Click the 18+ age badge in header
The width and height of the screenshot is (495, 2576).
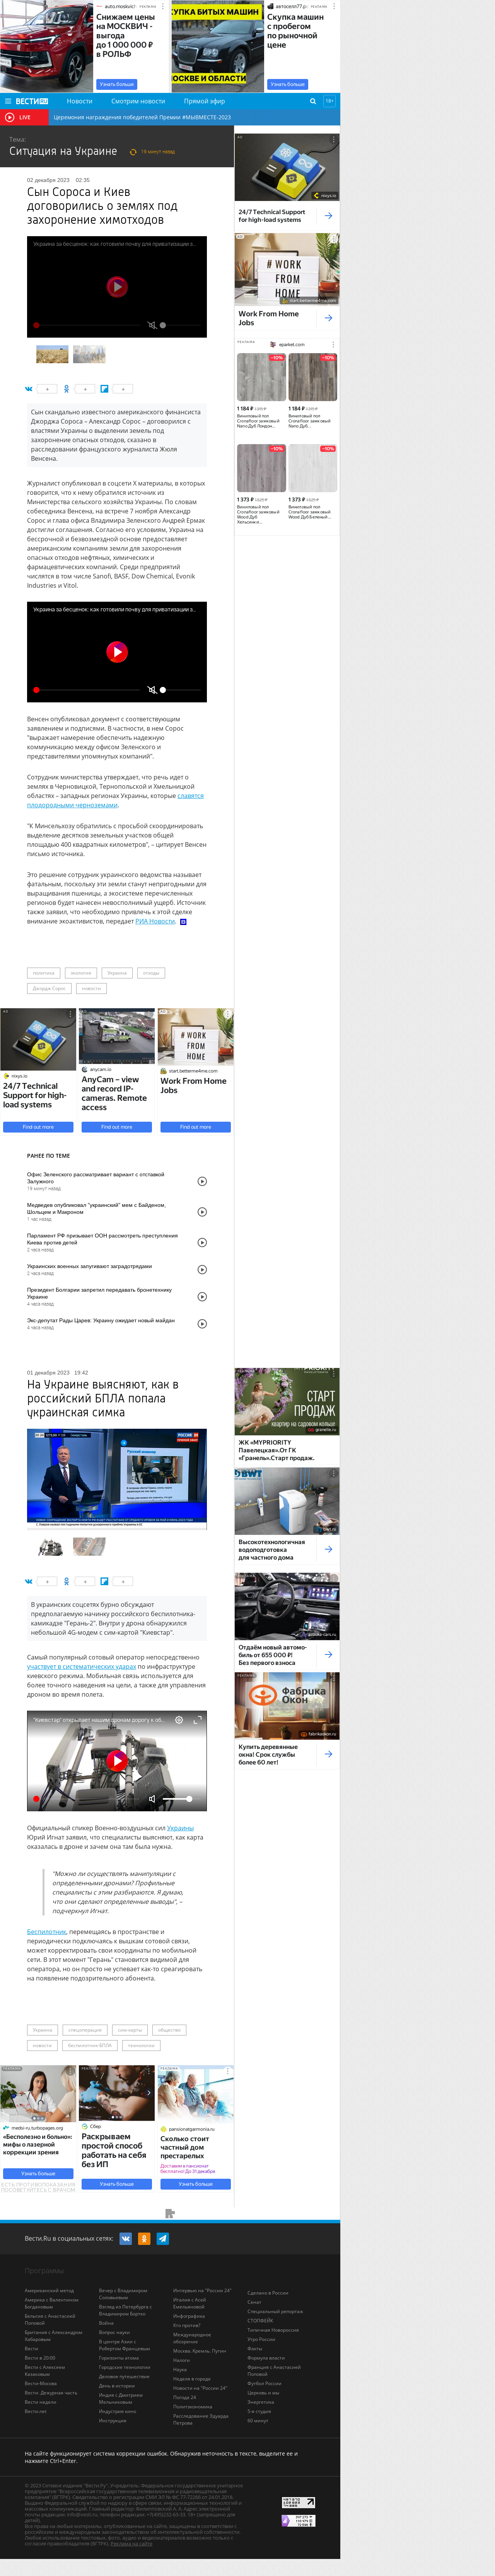(329, 101)
